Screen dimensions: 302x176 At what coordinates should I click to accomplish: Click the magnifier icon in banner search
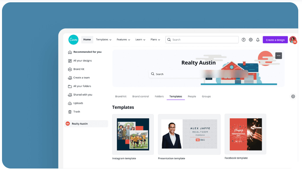(x=153, y=74)
